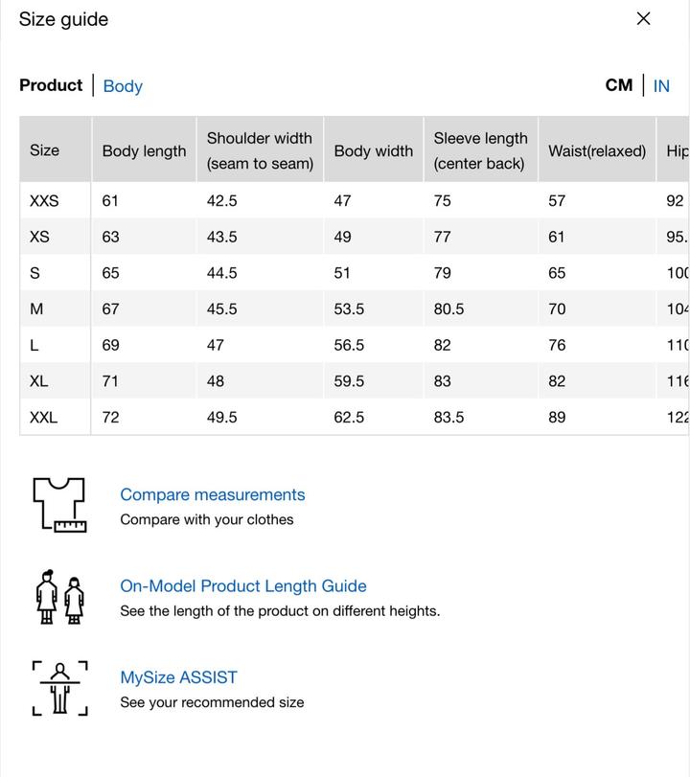Image resolution: width=690 pixels, height=777 pixels.
Task: Click the Sleeve length column header
Action: pyautogui.click(x=480, y=150)
